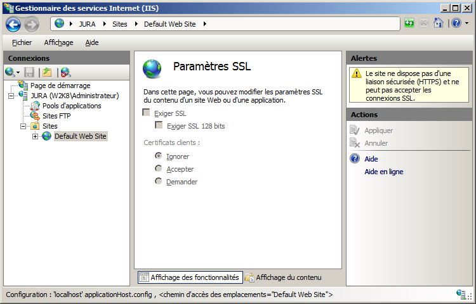Click the JURA segment in address breadcrumb
This screenshot has height=304, width=476.
pos(88,24)
